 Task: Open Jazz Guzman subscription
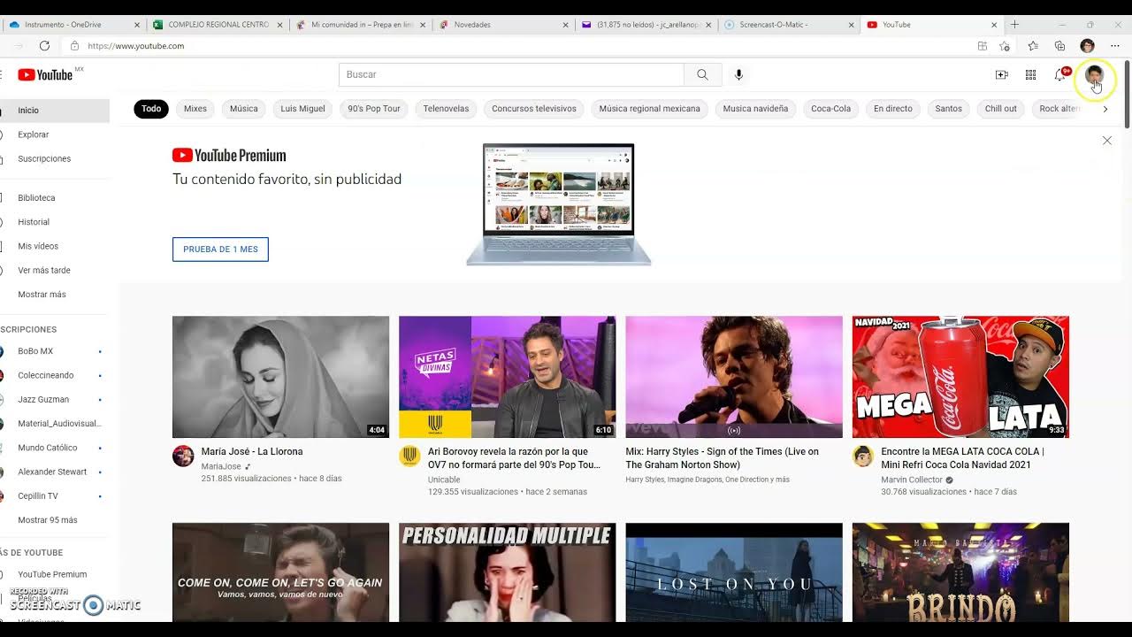coord(53,400)
